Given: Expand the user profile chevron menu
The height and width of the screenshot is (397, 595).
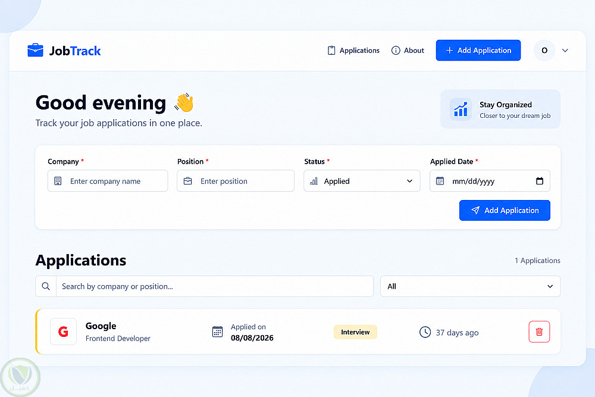Looking at the screenshot, I should point(565,51).
